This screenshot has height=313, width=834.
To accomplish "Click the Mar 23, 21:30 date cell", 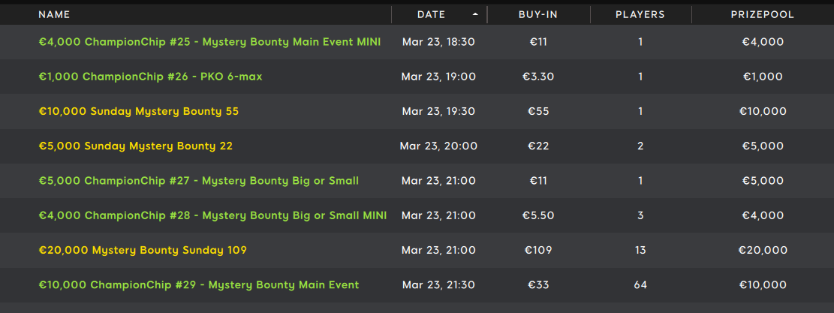I will click(x=438, y=284).
